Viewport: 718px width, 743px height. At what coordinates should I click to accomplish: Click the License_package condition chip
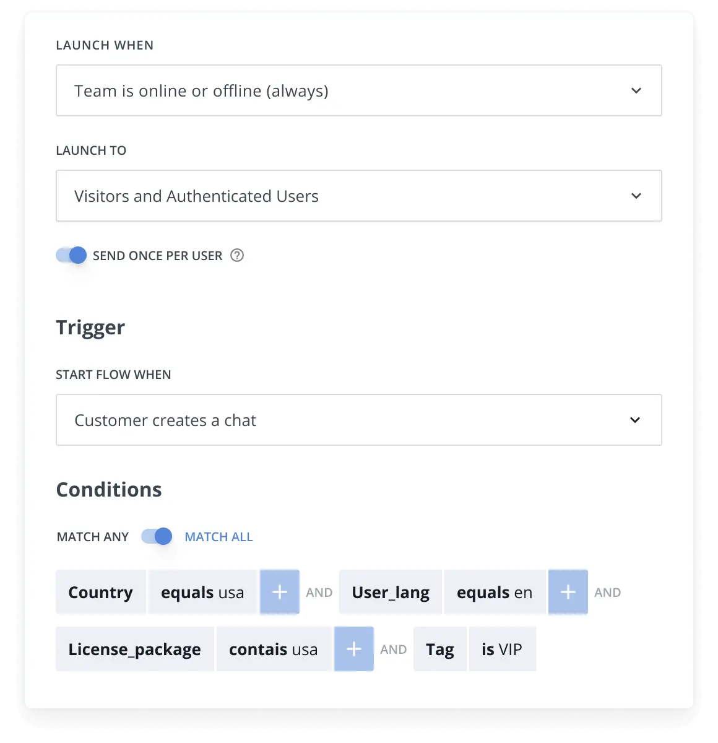click(134, 649)
